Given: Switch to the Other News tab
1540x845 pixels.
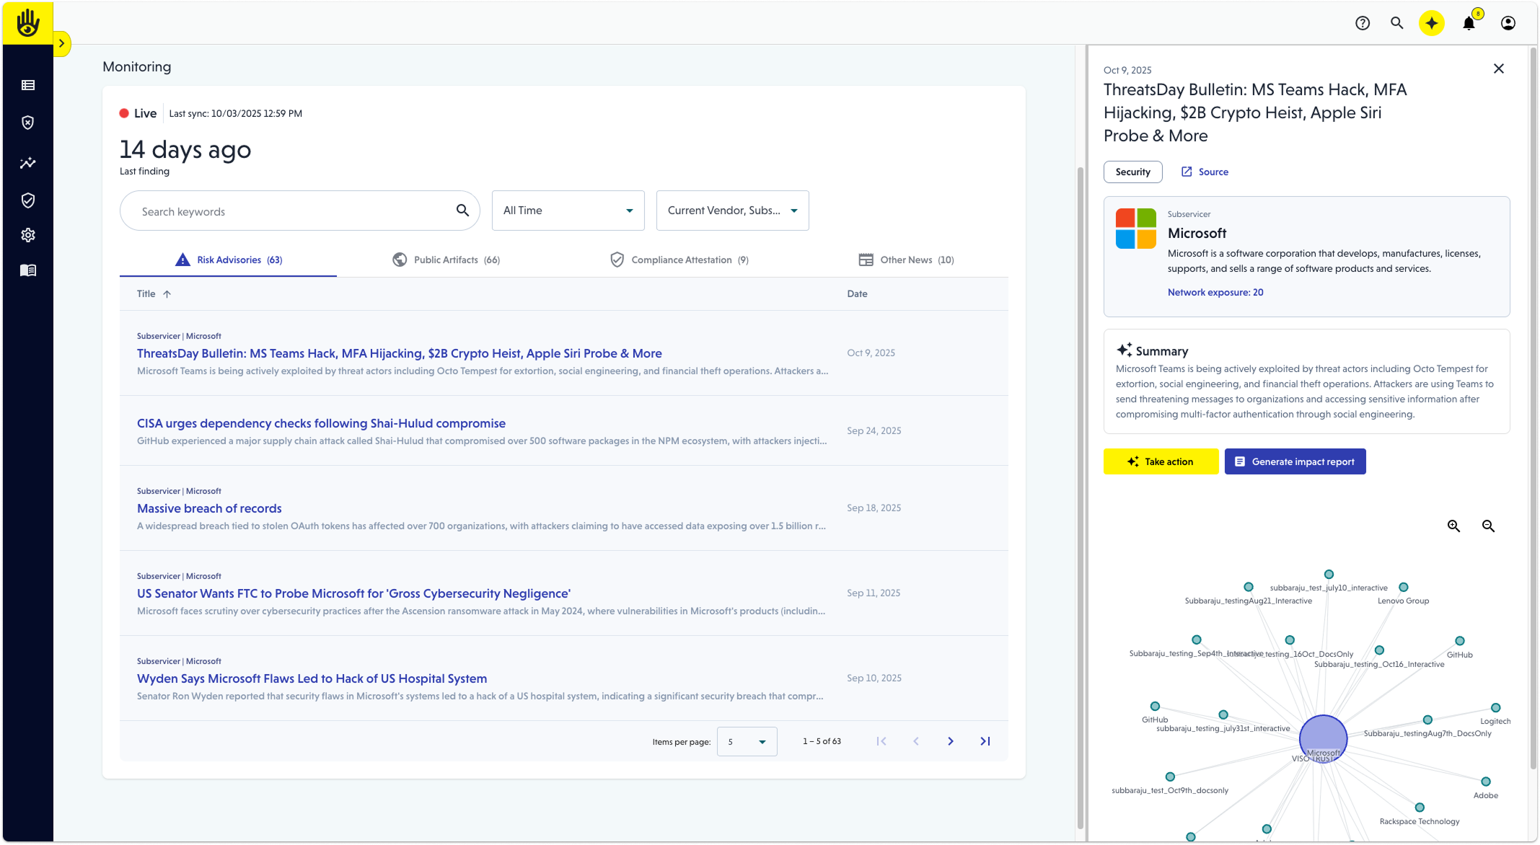Looking at the screenshot, I should point(906,260).
